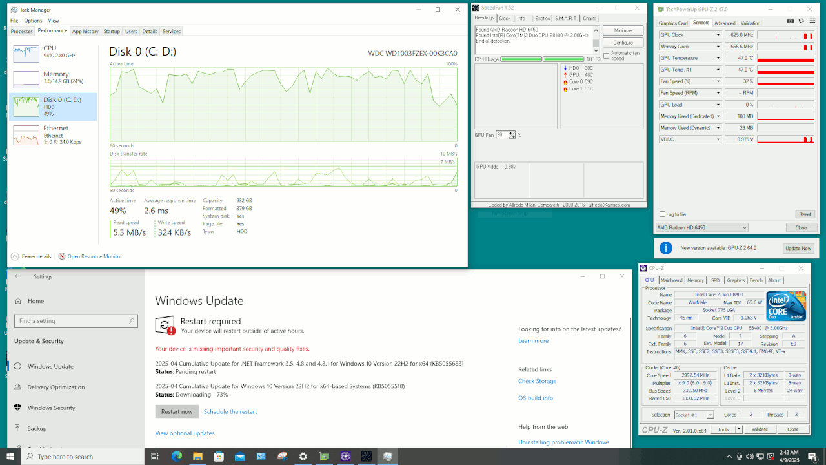Adjust the GPU Fan speed spinner arrows
Screen dimensions: 826x465
pos(512,135)
